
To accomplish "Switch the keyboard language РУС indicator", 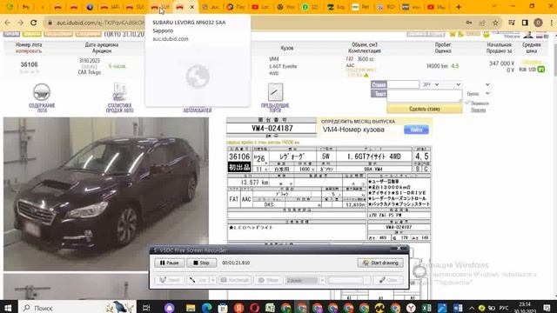I will [504, 308].
